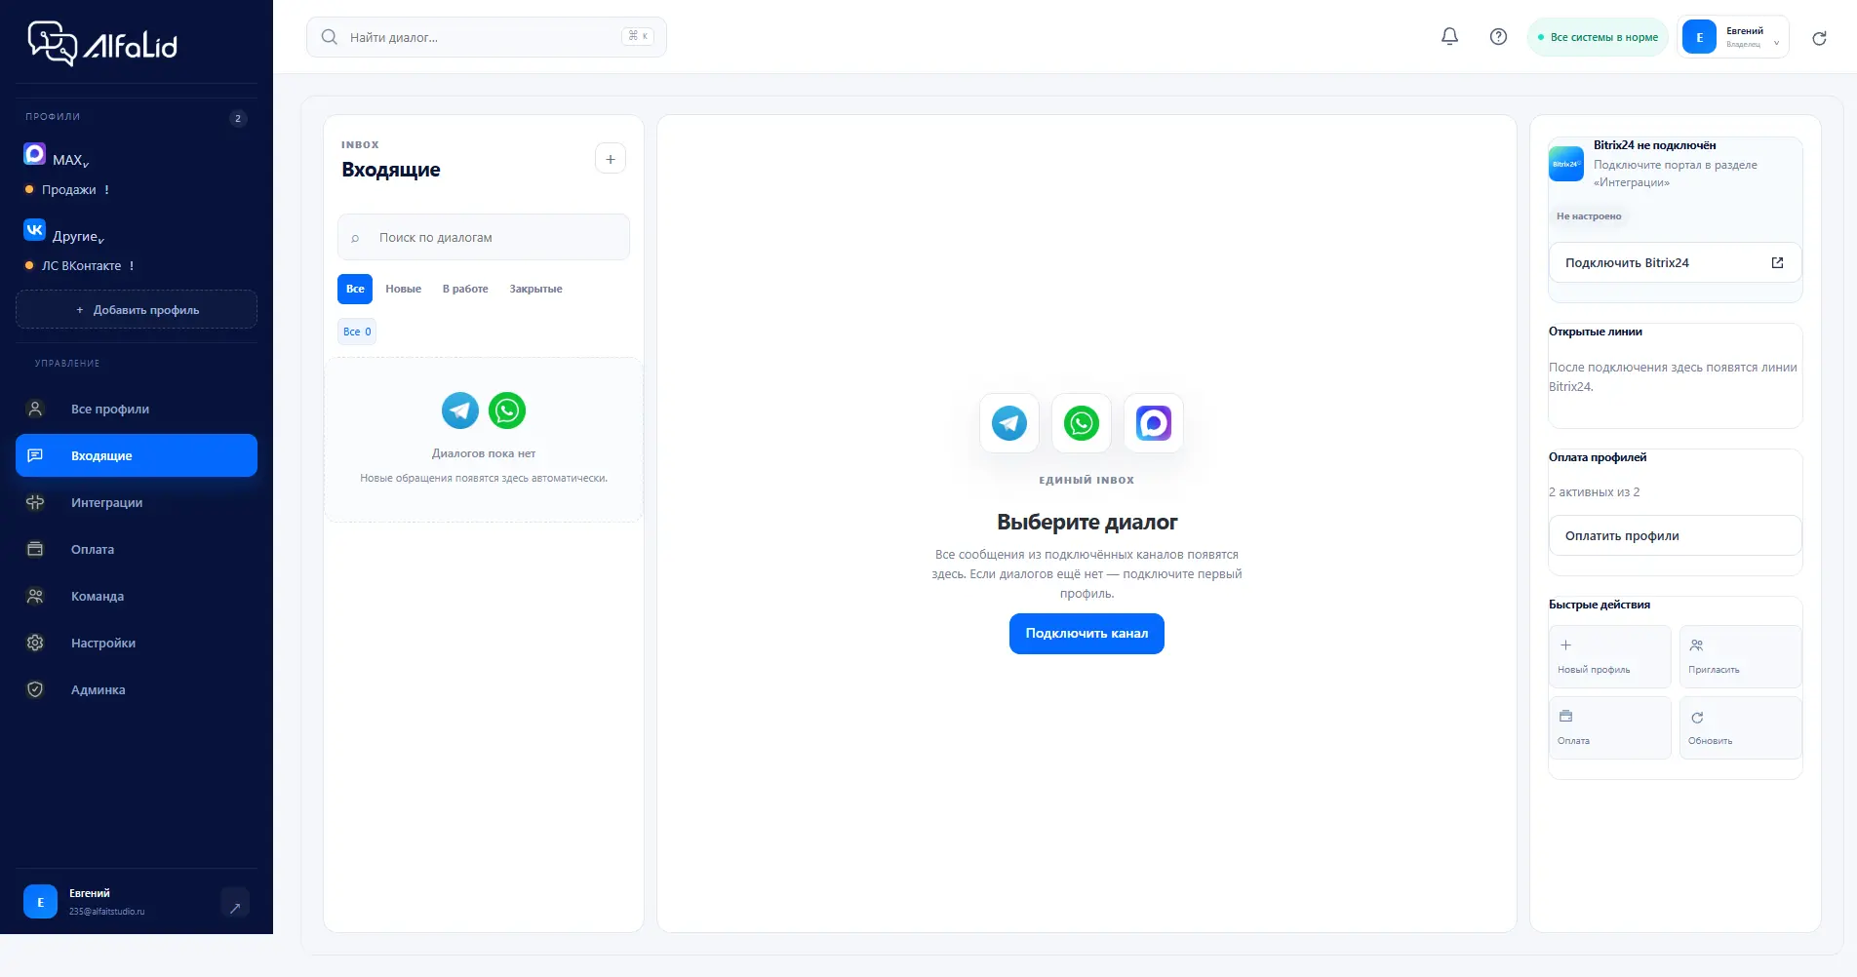
Task: Click the search magnifier in Найти диалог
Action: pos(330,37)
